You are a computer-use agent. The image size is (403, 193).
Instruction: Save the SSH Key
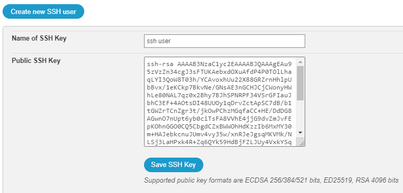[174, 165]
